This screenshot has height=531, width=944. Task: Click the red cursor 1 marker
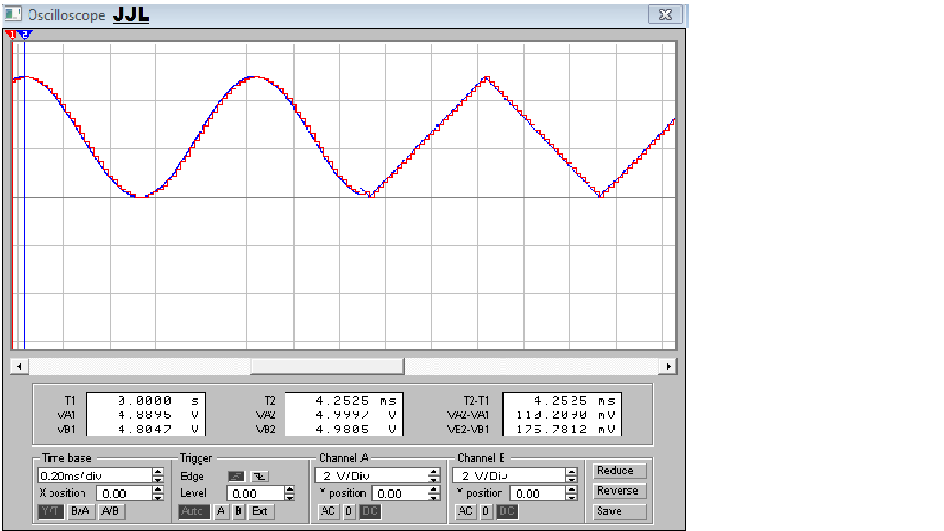click(11, 34)
